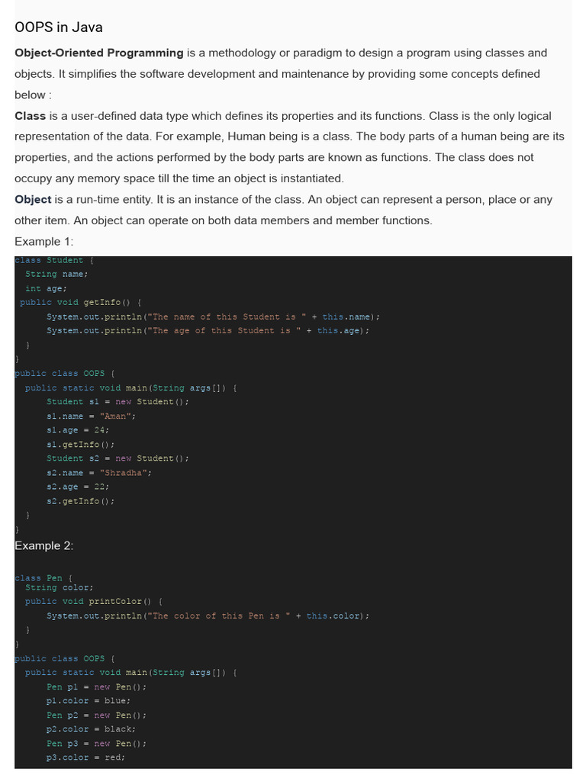Click the "OOPS in Java" heading

[59, 27]
